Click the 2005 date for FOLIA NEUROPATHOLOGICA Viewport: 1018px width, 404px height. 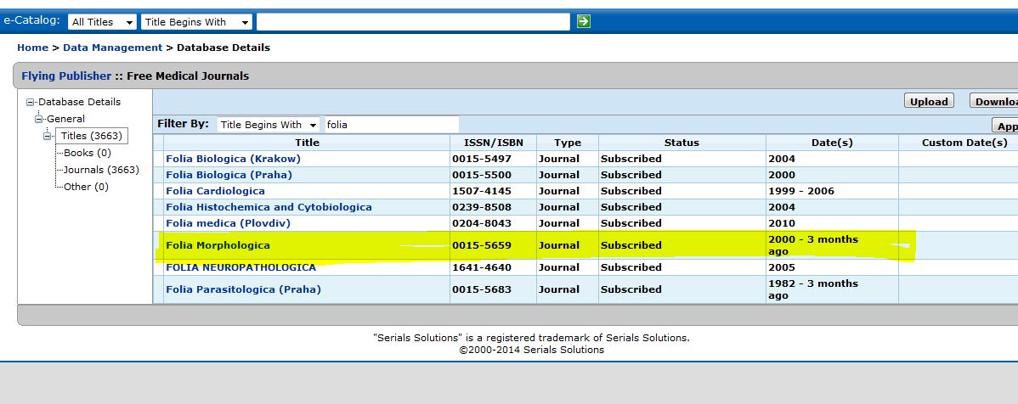pyautogui.click(x=781, y=267)
